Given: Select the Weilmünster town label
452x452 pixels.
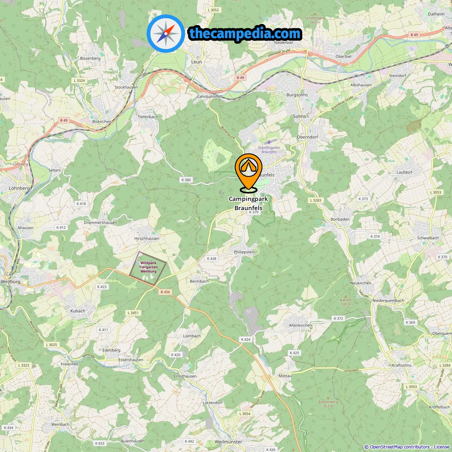Looking at the screenshot, I should pos(228,442).
